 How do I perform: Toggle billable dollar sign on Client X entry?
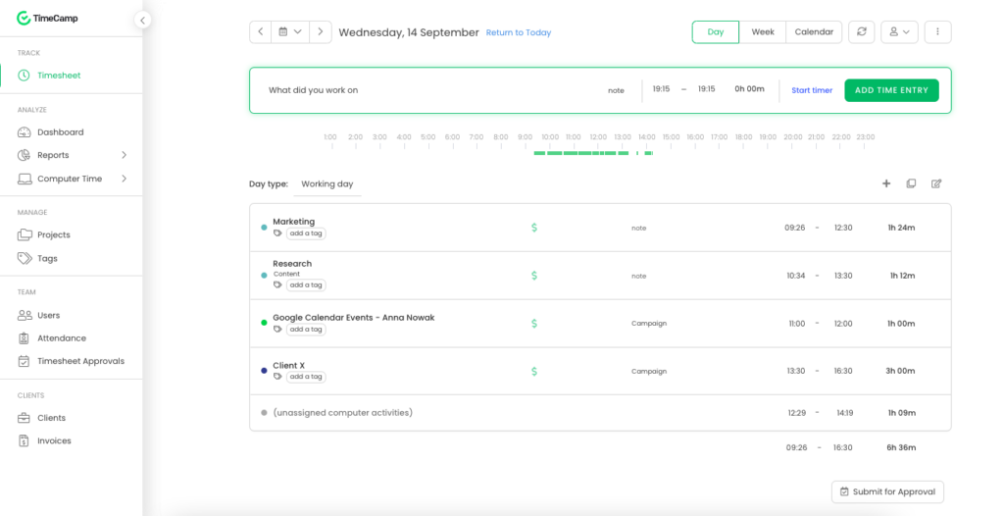pyautogui.click(x=534, y=372)
